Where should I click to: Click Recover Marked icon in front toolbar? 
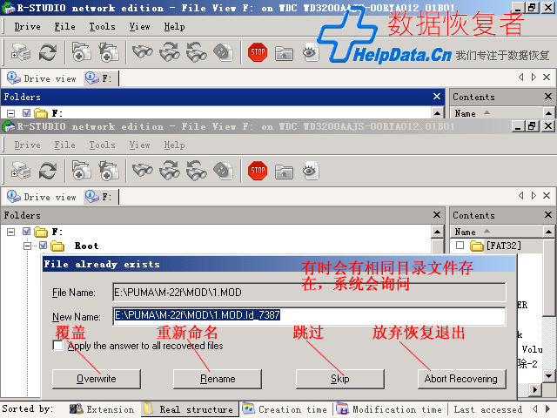coord(109,171)
